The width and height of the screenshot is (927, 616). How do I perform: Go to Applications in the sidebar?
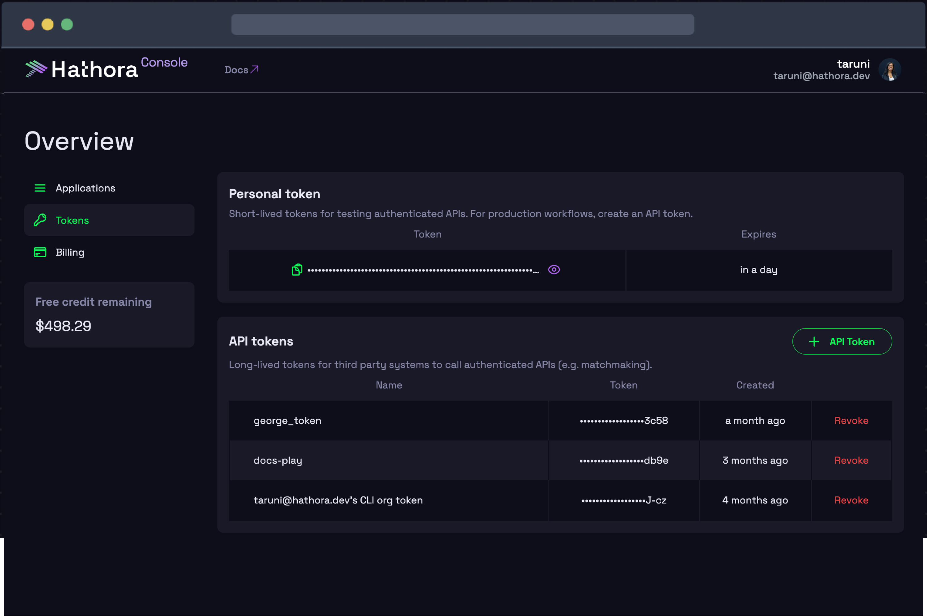109,188
